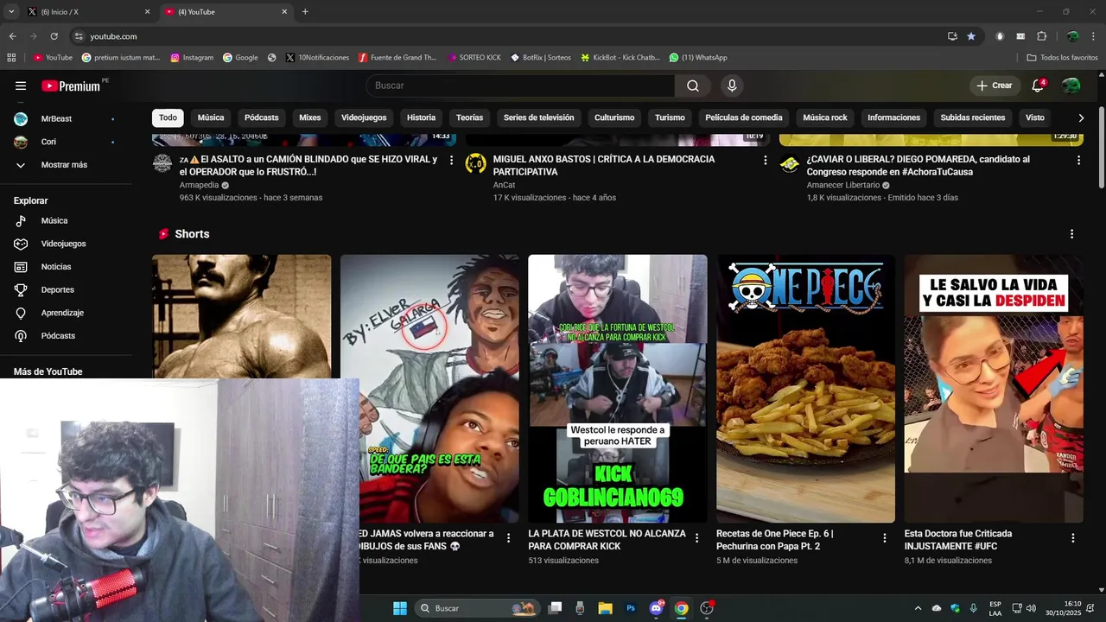Viewport: 1106px width, 622px height.
Task: Open Instagram bookmark
Action: pyautogui.click(x=192, y=58)
